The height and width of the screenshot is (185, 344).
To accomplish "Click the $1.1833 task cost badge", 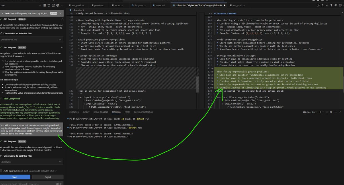I will 54,13.
